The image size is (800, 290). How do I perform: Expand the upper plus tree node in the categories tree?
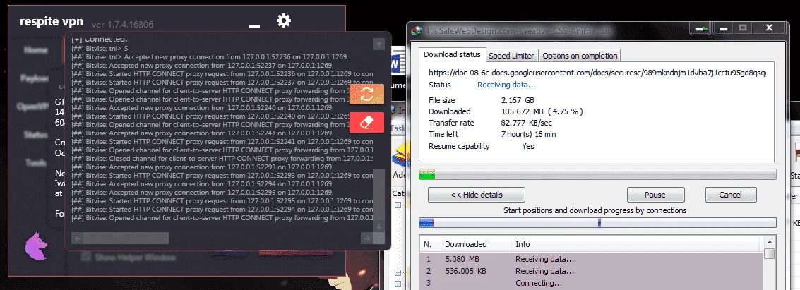click(398, 272)
